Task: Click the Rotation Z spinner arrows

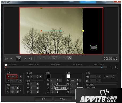Action: tap(38, 92)
